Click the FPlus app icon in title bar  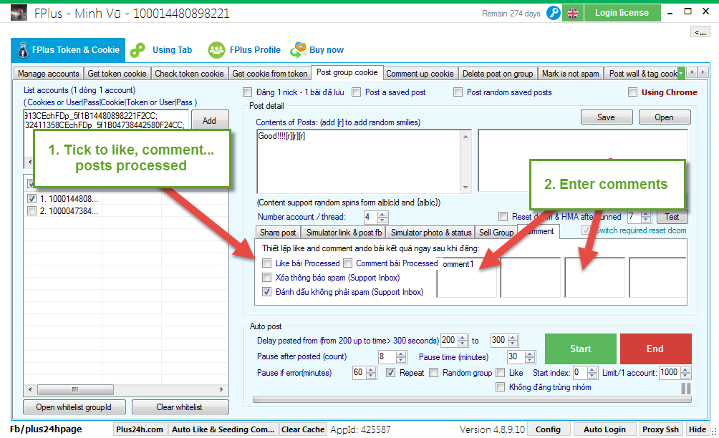[x=19, y=13]
